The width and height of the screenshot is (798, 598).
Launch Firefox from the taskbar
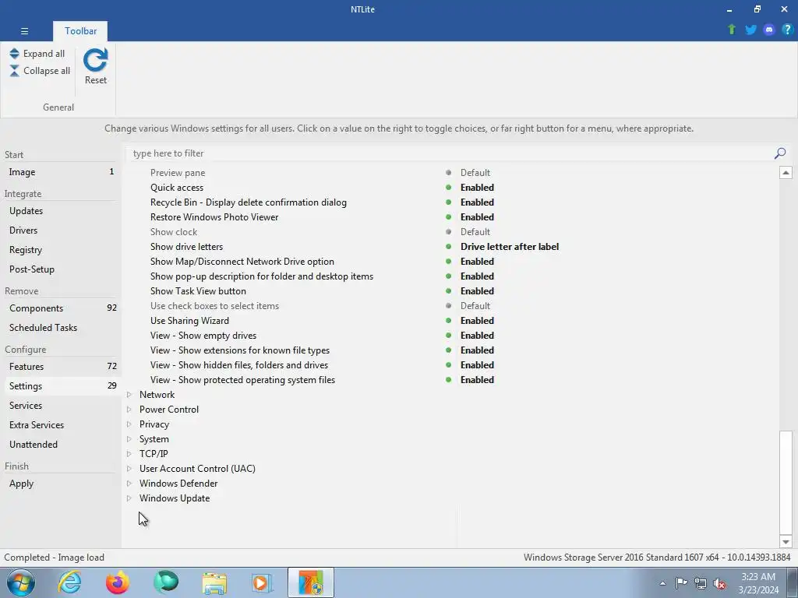tap(118, 582)
